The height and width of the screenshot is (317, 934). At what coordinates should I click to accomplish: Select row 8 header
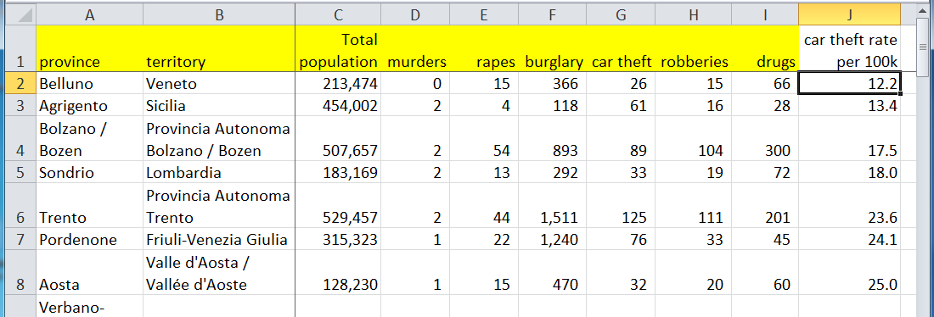(x=20, y=273)
